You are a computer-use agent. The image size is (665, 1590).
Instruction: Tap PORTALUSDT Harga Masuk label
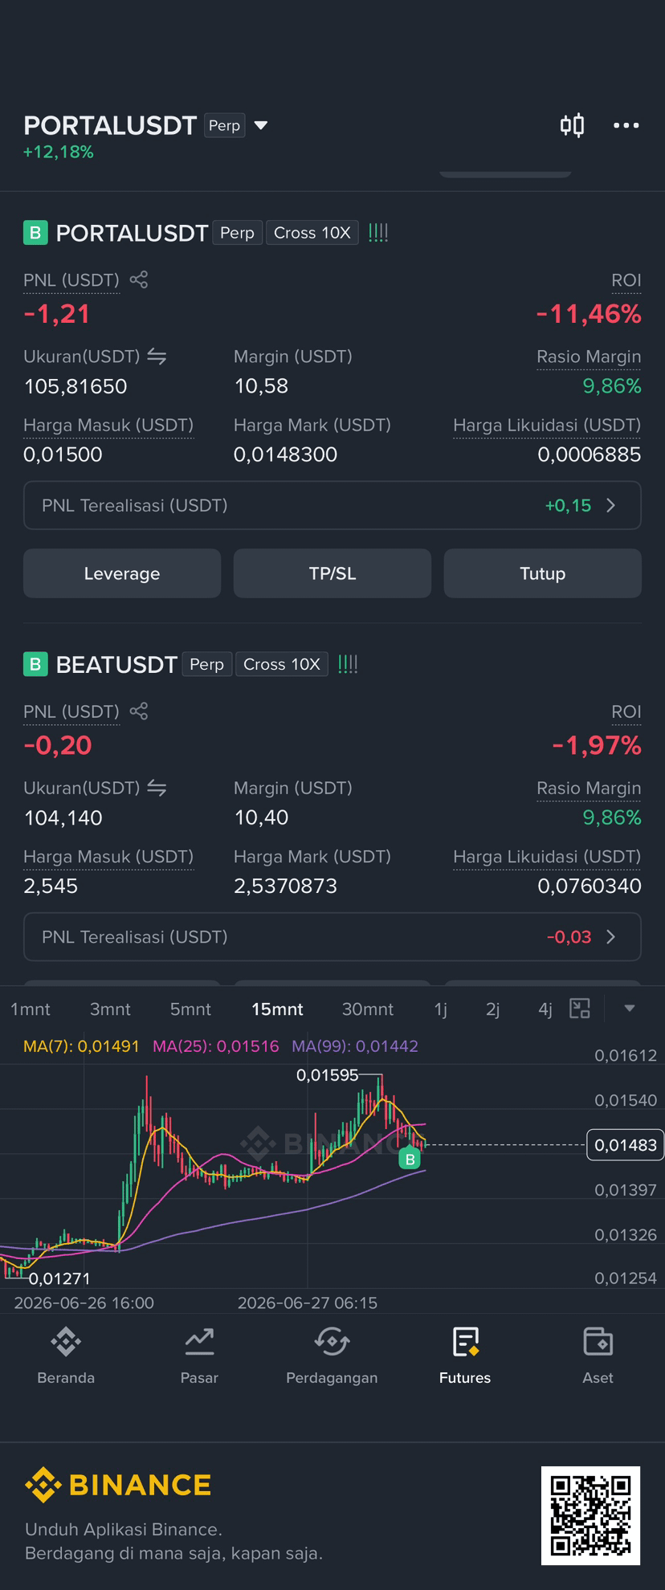pyautogui.click(x=108, y=425)
